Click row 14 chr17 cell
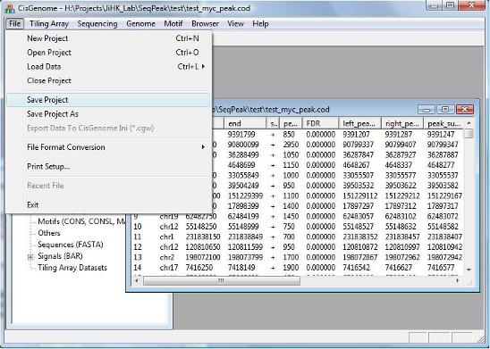490x349 pixels. click(169, 268)
